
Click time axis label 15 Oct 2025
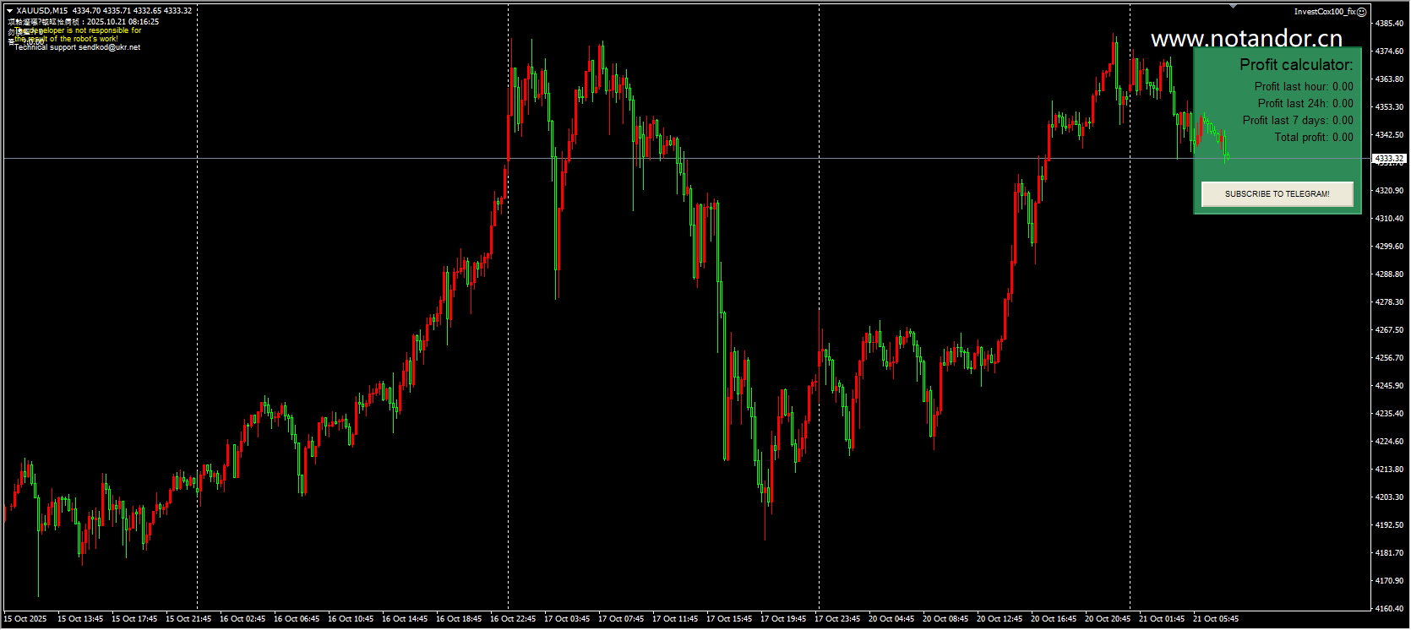click(x=25, y=619)
